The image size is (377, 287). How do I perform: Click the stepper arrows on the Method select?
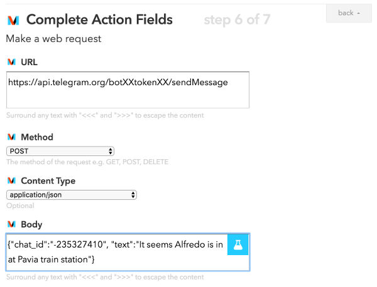pos(110,151)
